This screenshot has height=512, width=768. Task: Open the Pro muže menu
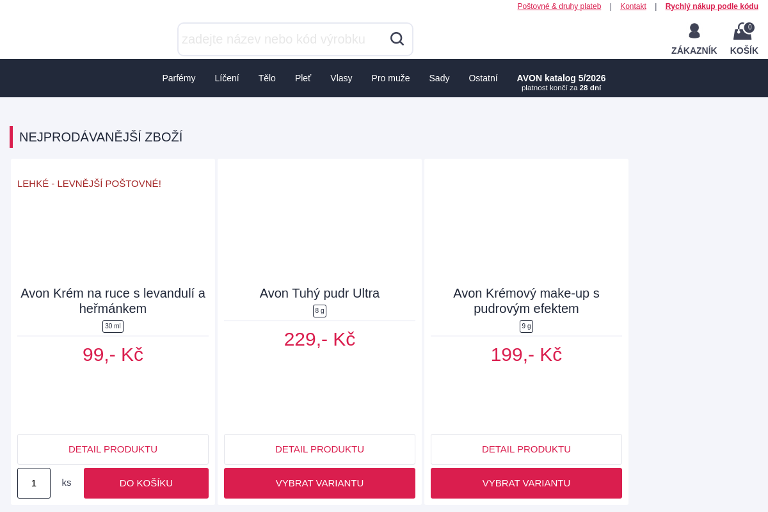(390, 78)
